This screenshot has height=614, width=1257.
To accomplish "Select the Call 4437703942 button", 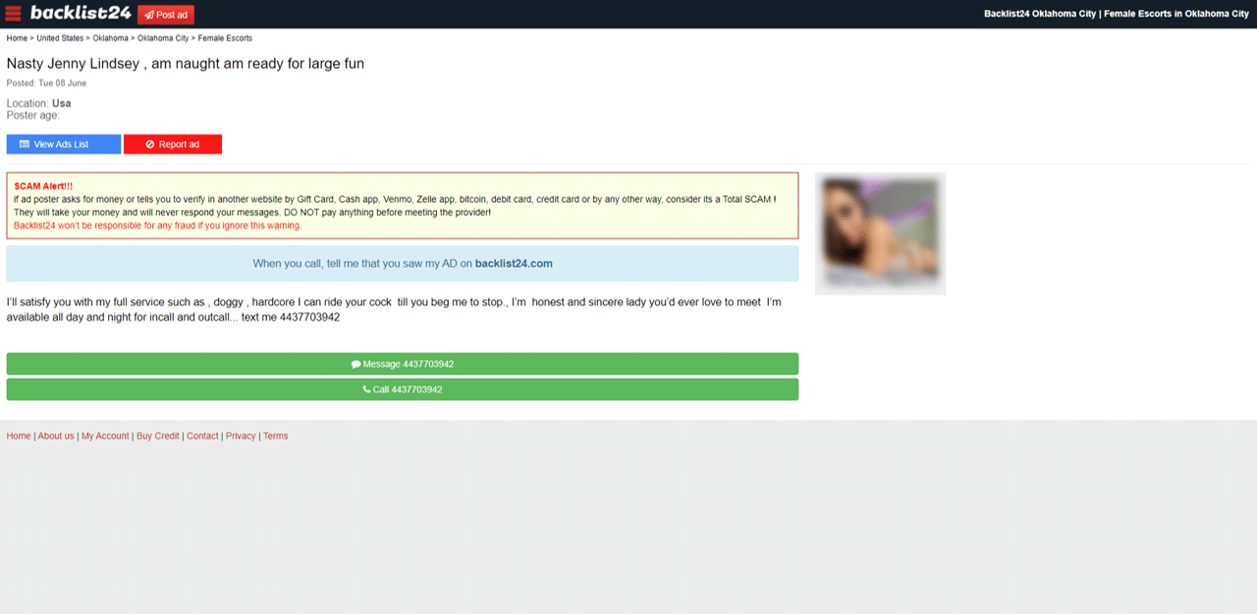I will point(403,388).
